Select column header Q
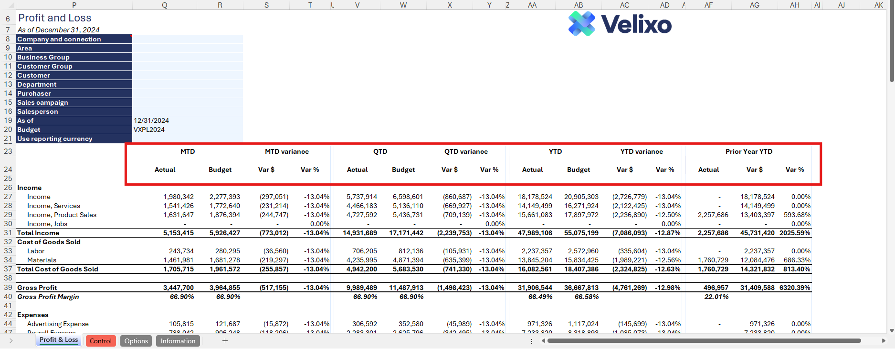895x349 pixels. click(x=165, y=5)
